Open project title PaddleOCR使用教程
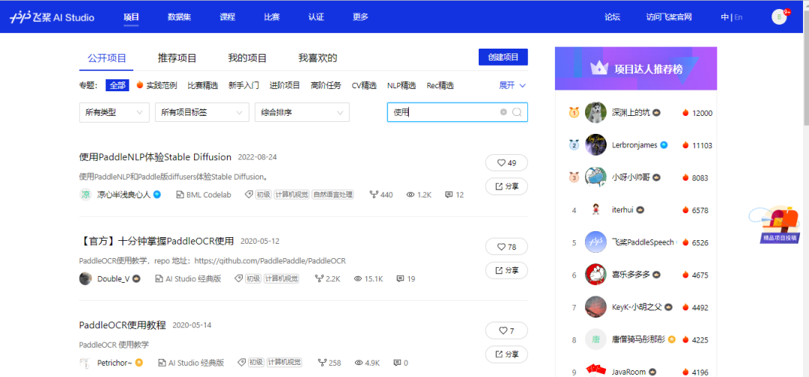 (123, 325)
